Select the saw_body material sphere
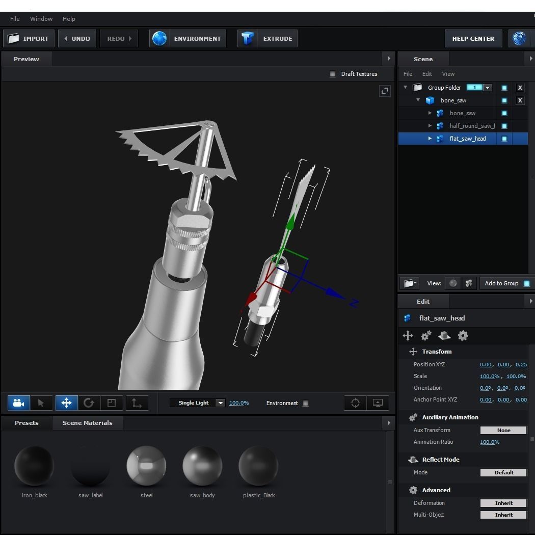 pos(202,466)
